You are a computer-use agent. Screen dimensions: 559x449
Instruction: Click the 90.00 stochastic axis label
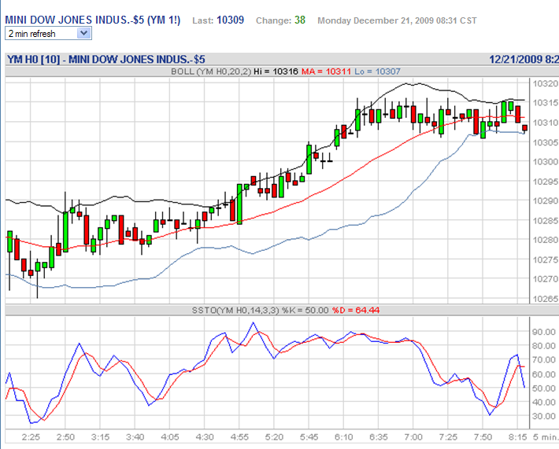click(544, 332)
